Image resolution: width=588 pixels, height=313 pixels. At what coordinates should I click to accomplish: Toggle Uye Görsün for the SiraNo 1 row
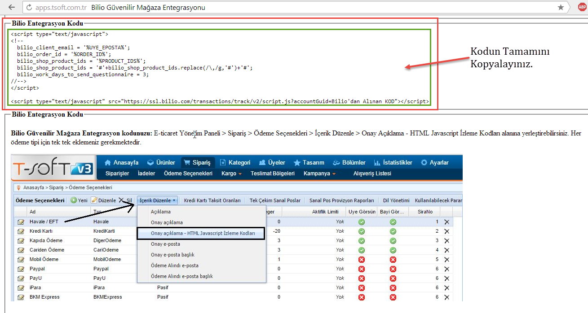[x=362, y=222]
